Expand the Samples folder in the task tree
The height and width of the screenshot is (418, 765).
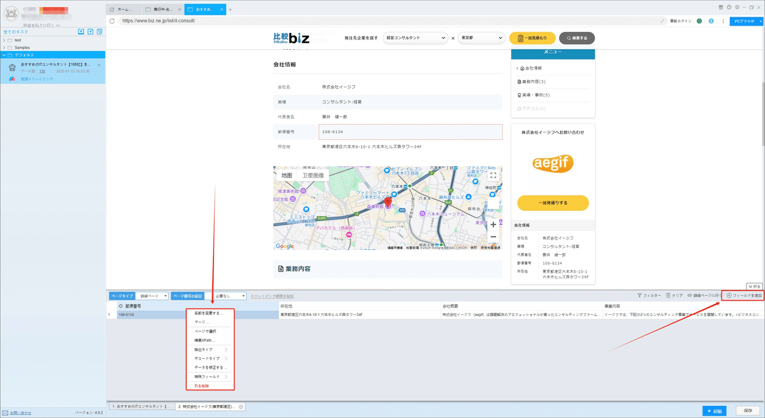[x=4, y=47]
